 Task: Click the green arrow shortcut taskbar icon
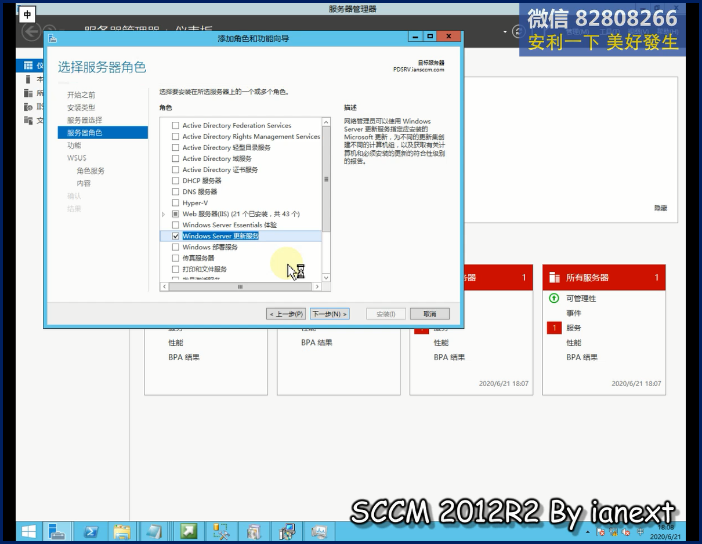click(x=189, y=531)
